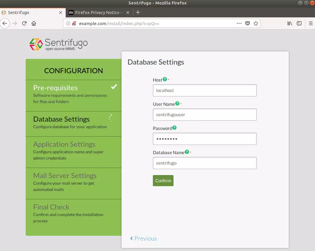
Task: Maximize the Firefox window
Action: (306, 3)
